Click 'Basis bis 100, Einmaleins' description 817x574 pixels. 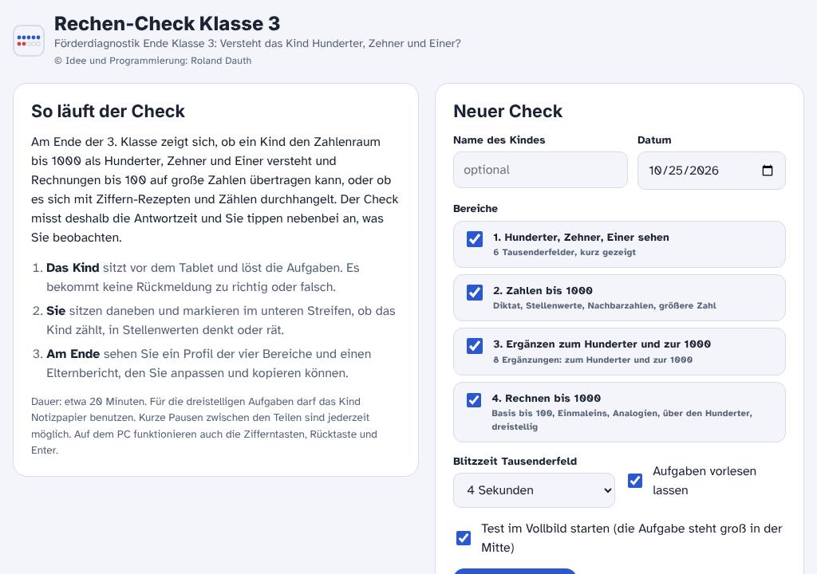point(622,420)
